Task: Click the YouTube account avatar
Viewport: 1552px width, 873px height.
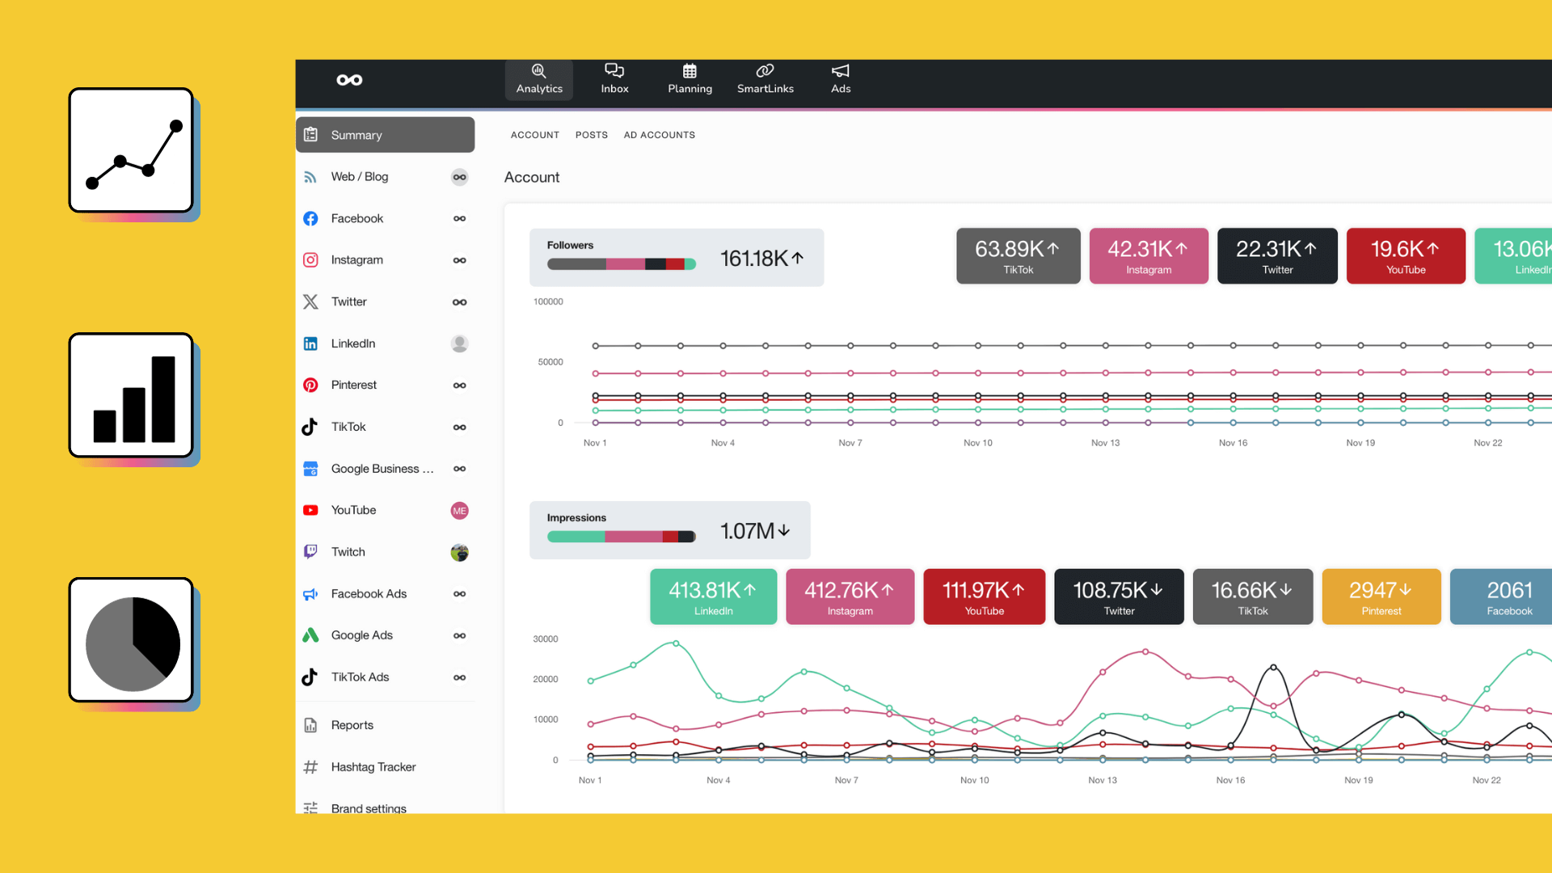Action: click(x=459, y=510)
